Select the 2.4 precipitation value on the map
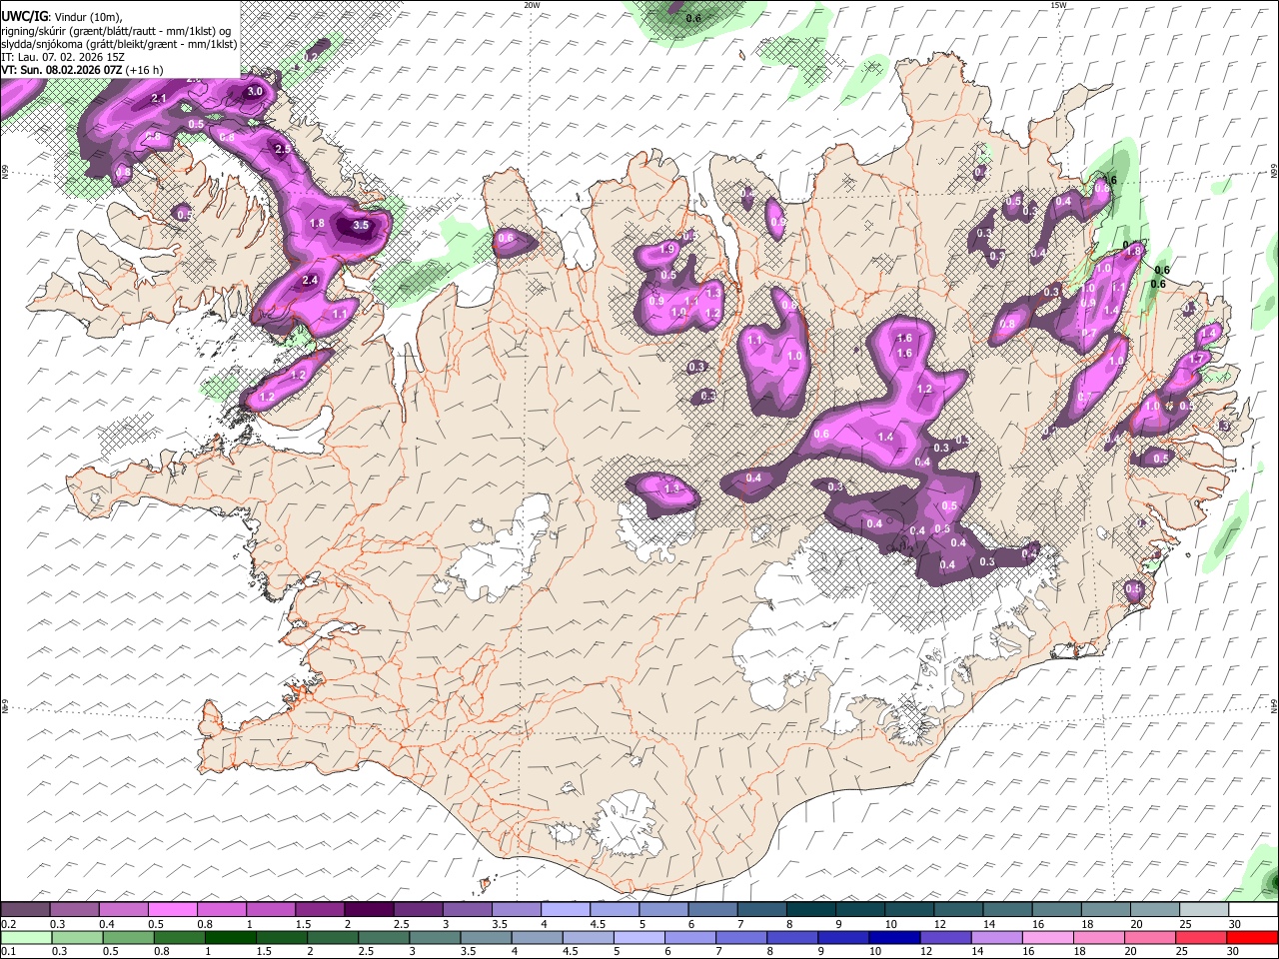Screen dimensions: 1279x959 (x=310, y=280)
